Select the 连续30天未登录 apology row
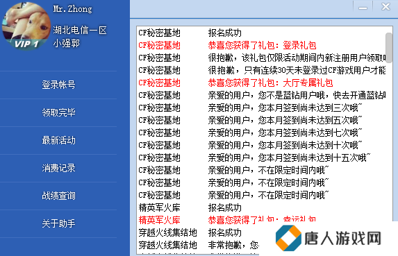The image size is (398, 256). coord(262,70)
